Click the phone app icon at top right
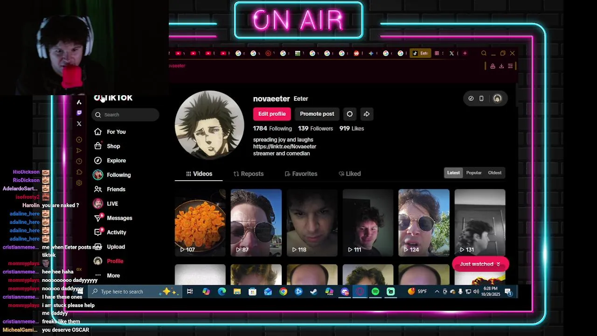The image size is (597, 336). tap(481, 98)
